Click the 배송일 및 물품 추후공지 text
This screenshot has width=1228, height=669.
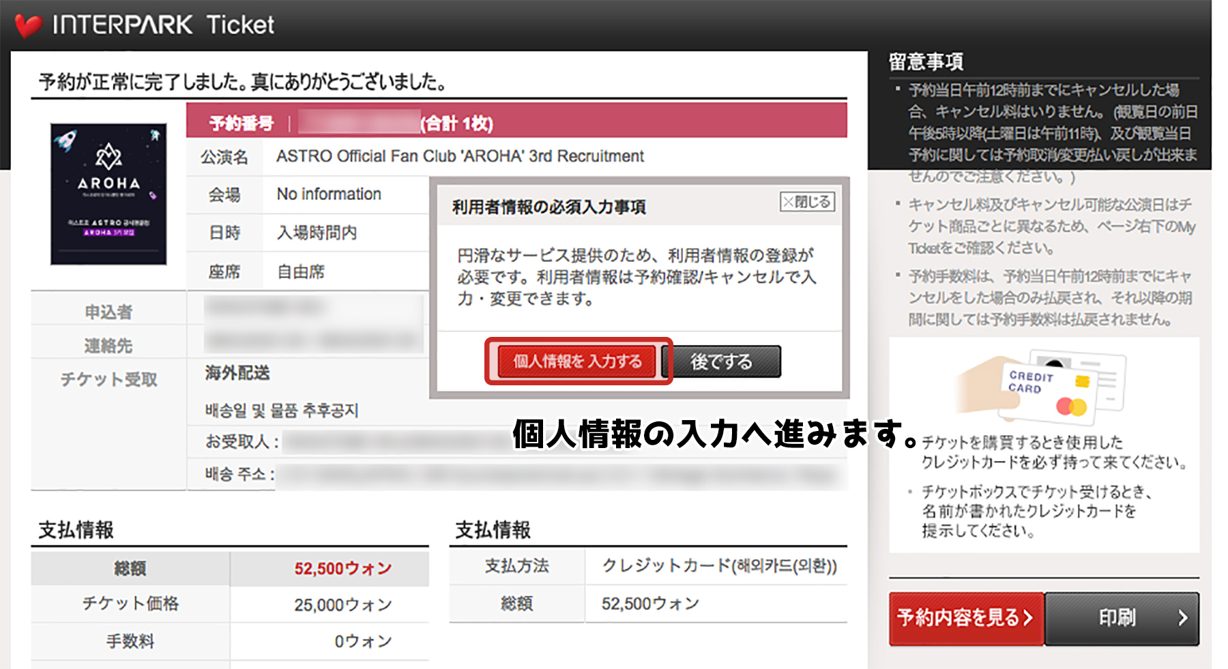tap(282, 411)
